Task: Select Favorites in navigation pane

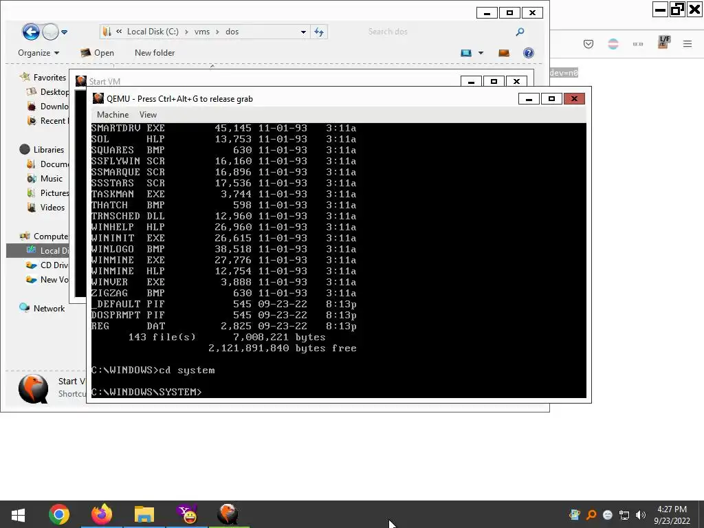Action: pos(43,77)
